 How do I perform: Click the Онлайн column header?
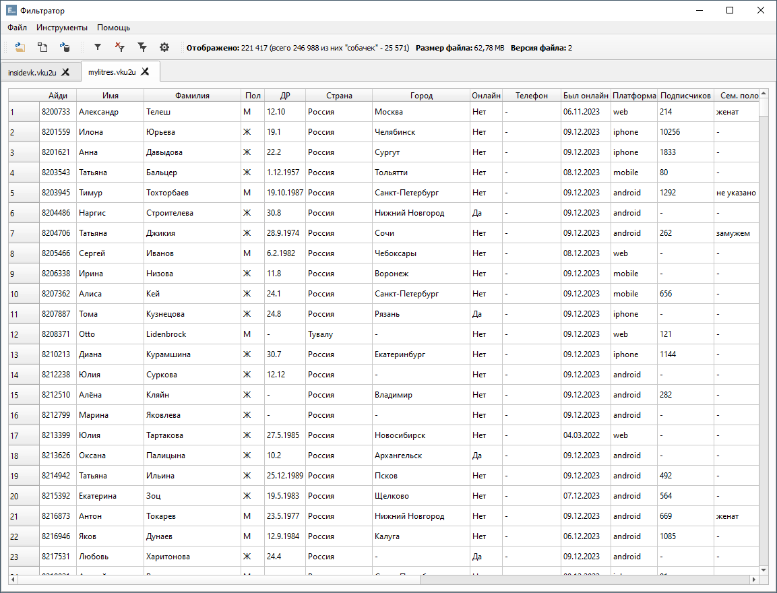(x=486, y=96)
